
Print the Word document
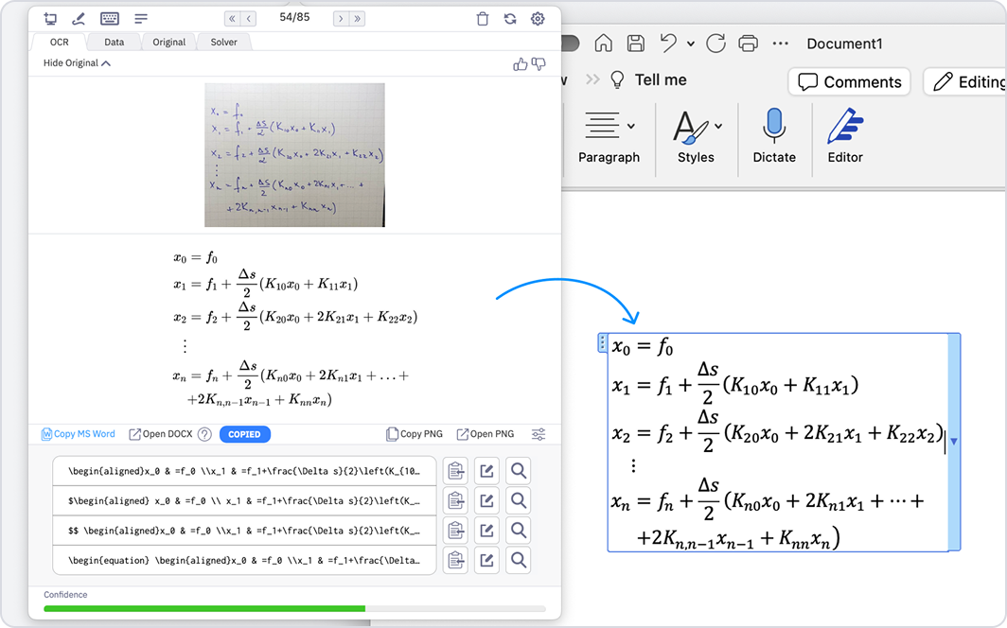[x=749, y=43]
